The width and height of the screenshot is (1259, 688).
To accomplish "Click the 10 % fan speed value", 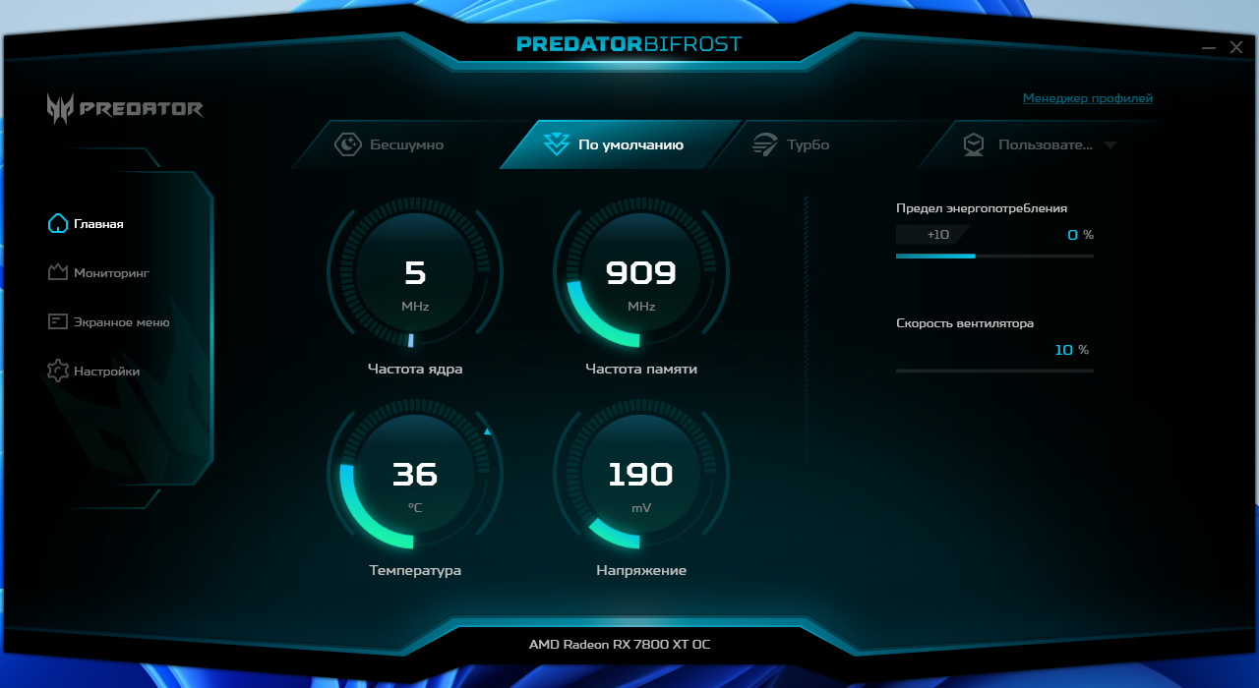I will click(1071, 350).
